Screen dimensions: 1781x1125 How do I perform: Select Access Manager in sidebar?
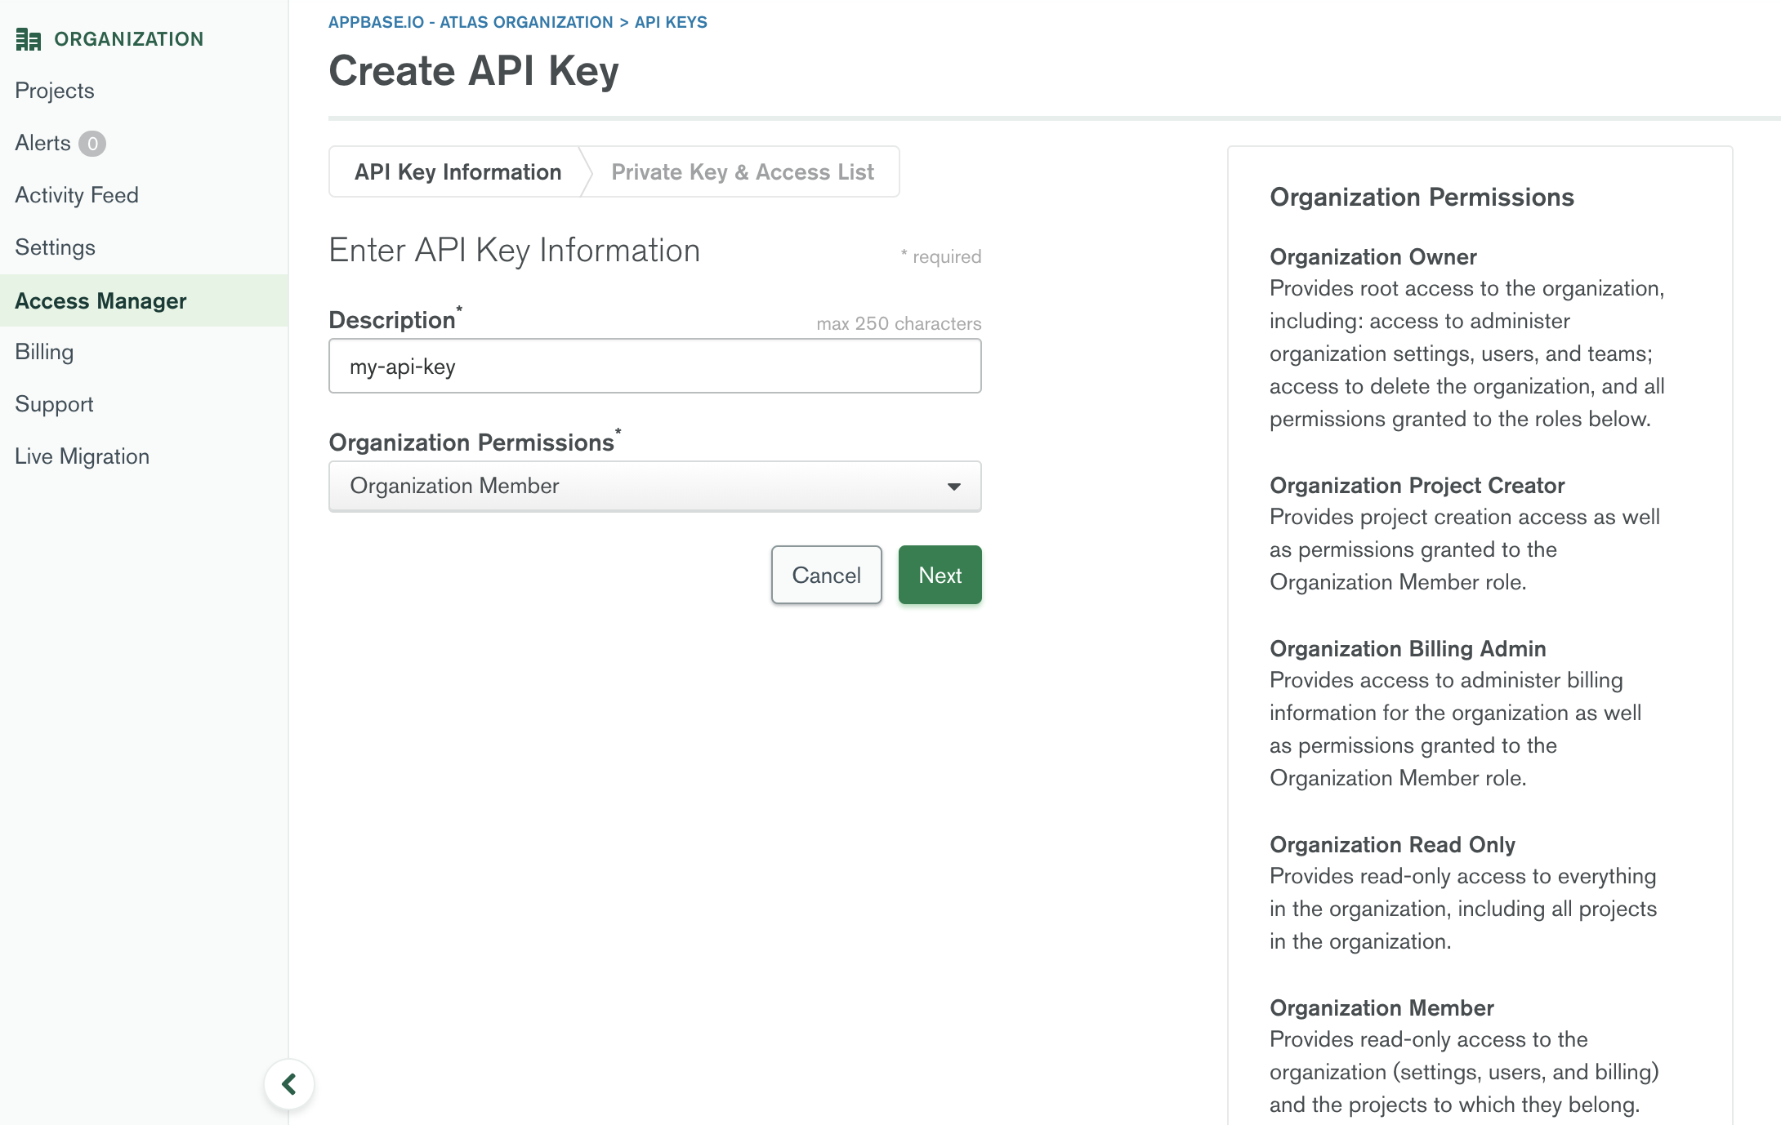(100, 301)
